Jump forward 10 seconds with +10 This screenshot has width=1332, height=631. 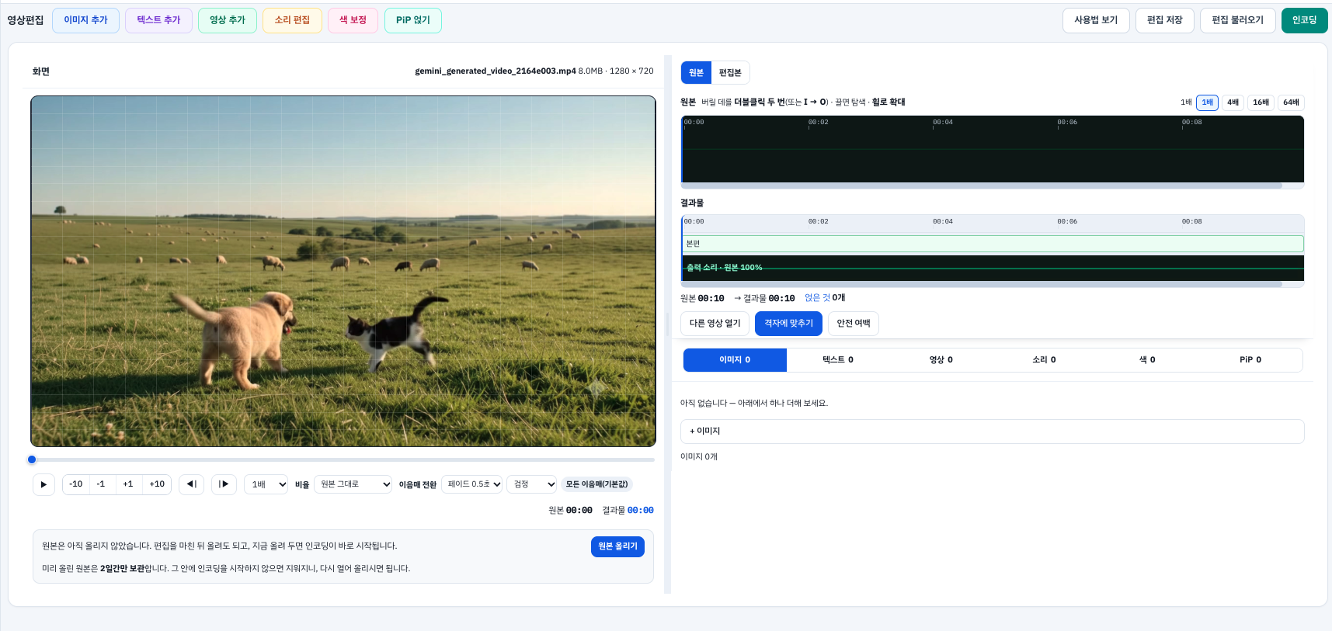pyautogui.click(x=157, y=484)
